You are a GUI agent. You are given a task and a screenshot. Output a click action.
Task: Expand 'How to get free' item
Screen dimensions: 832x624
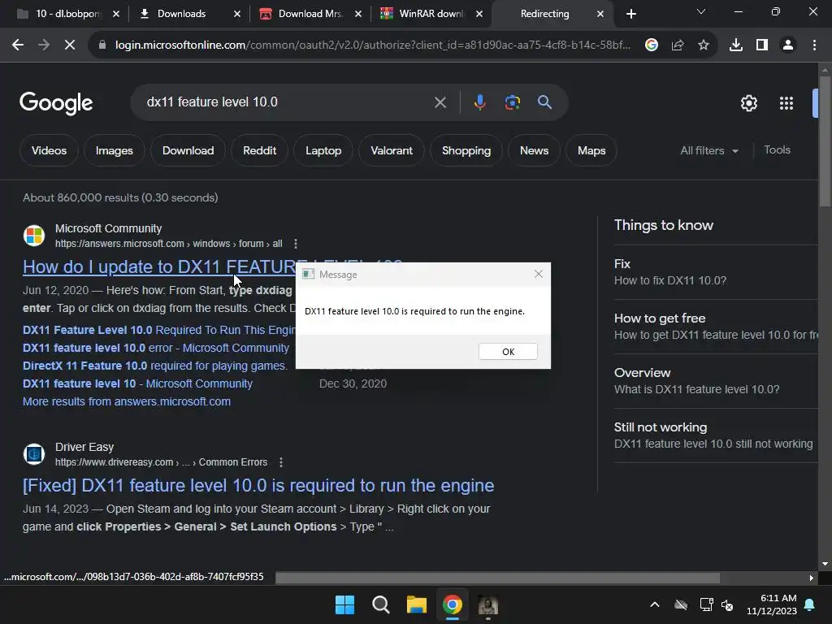(716, 327)
